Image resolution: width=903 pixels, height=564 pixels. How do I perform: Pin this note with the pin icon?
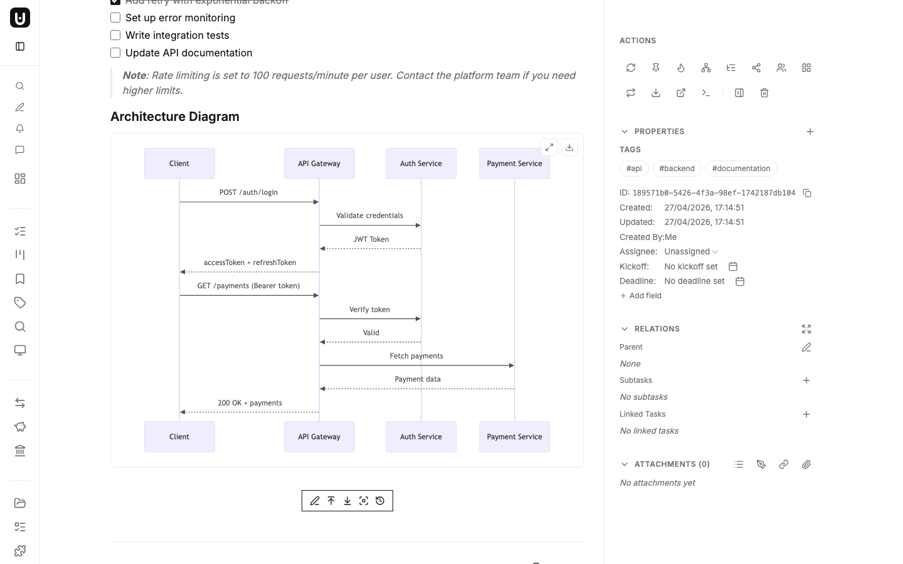pyautogui.click(x=656, y=68)
